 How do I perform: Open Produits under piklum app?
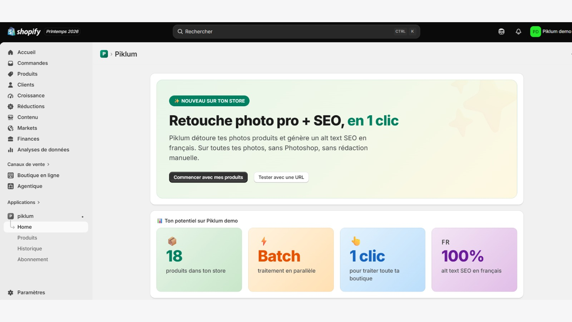(27, 238)
